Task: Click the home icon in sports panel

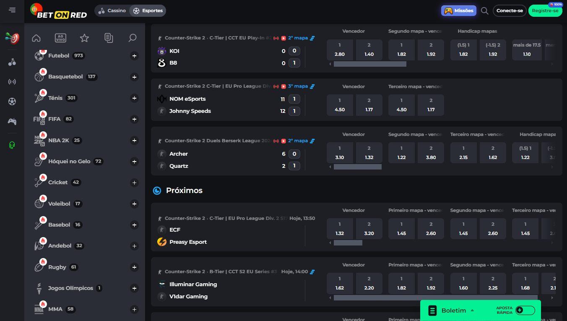Action: (36, 38)
